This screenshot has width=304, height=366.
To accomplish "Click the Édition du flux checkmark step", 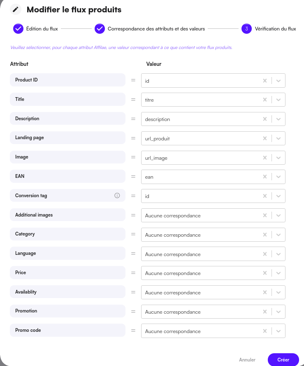I will tap(18, 29).
